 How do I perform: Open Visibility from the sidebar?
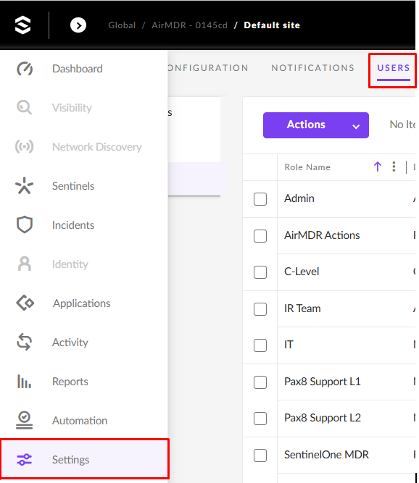coord(72,108)
